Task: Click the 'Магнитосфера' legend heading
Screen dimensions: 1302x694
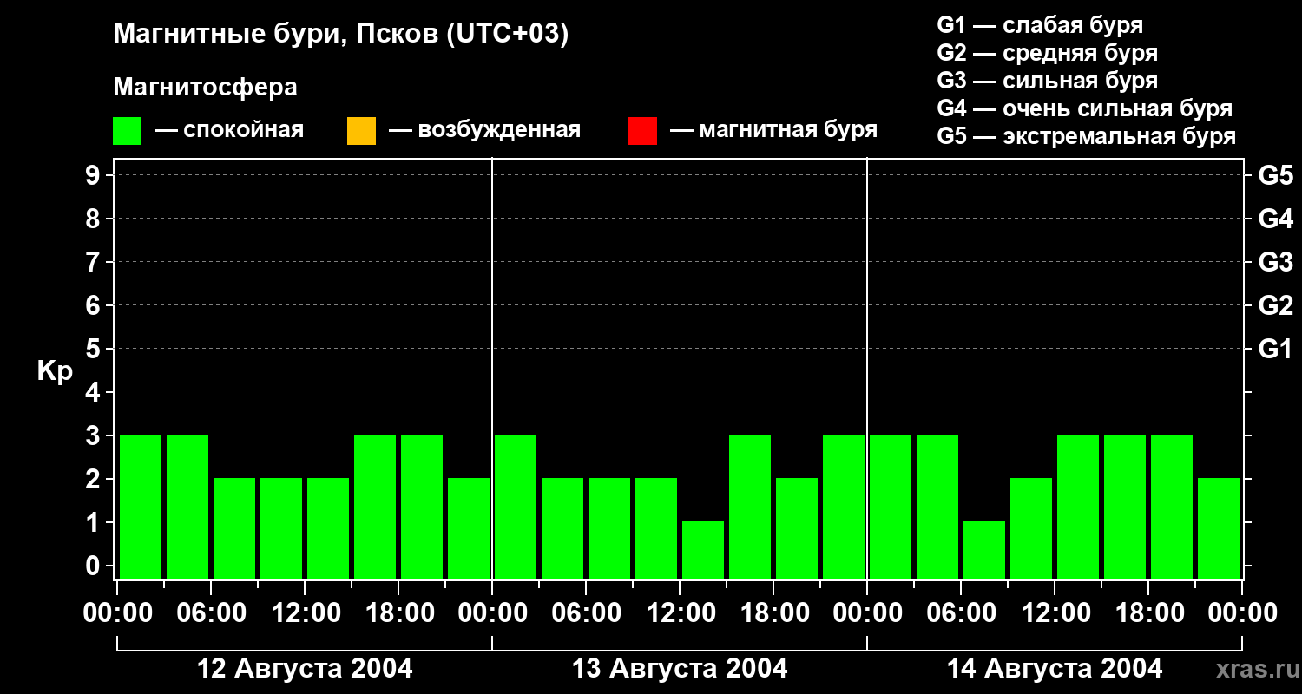Action: [206, 88]
